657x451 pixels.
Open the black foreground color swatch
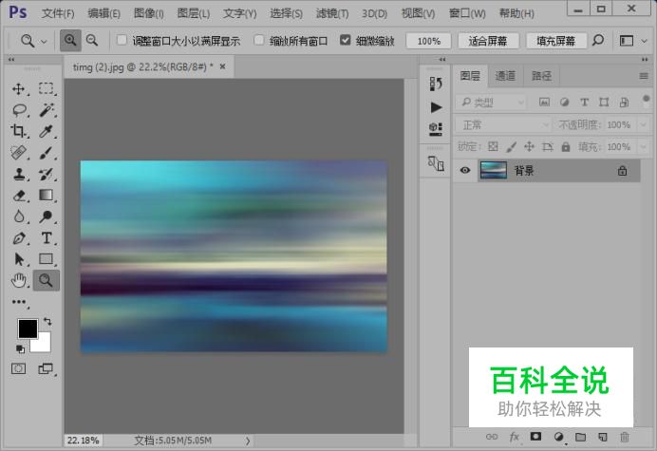[x=28, y=329]
